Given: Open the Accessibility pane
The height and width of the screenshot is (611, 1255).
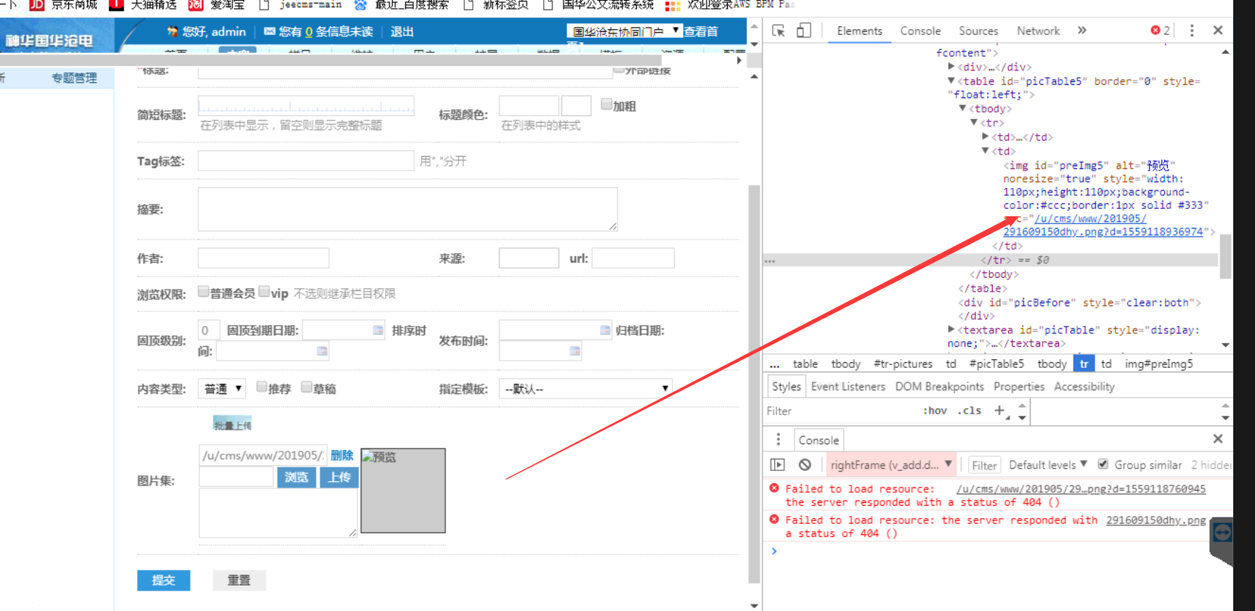Looking at the screenshot, I should tap(1084, 387).
